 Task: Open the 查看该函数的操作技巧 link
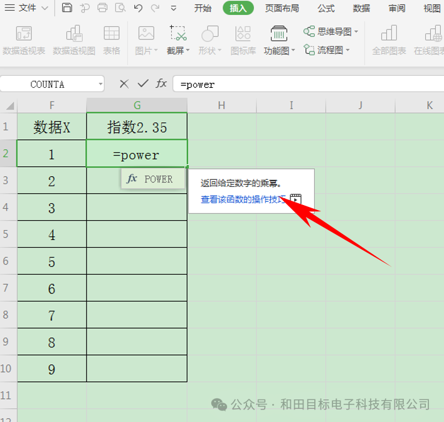[x=243, y=199]
